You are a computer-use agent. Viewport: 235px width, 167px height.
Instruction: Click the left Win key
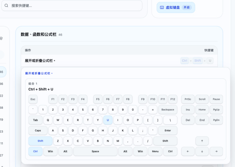(x=51, y=151)
